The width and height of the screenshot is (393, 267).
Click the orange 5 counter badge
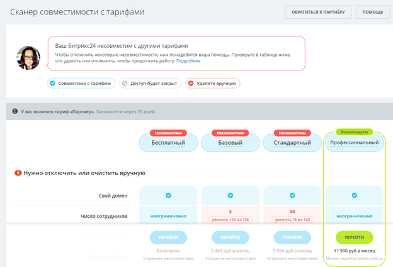[x=18, y=173]
